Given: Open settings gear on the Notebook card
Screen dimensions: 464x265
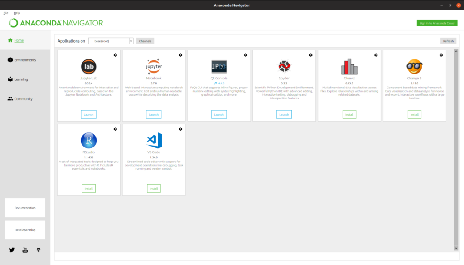Looking at the screenshot, I should click(x=180, y=55).
